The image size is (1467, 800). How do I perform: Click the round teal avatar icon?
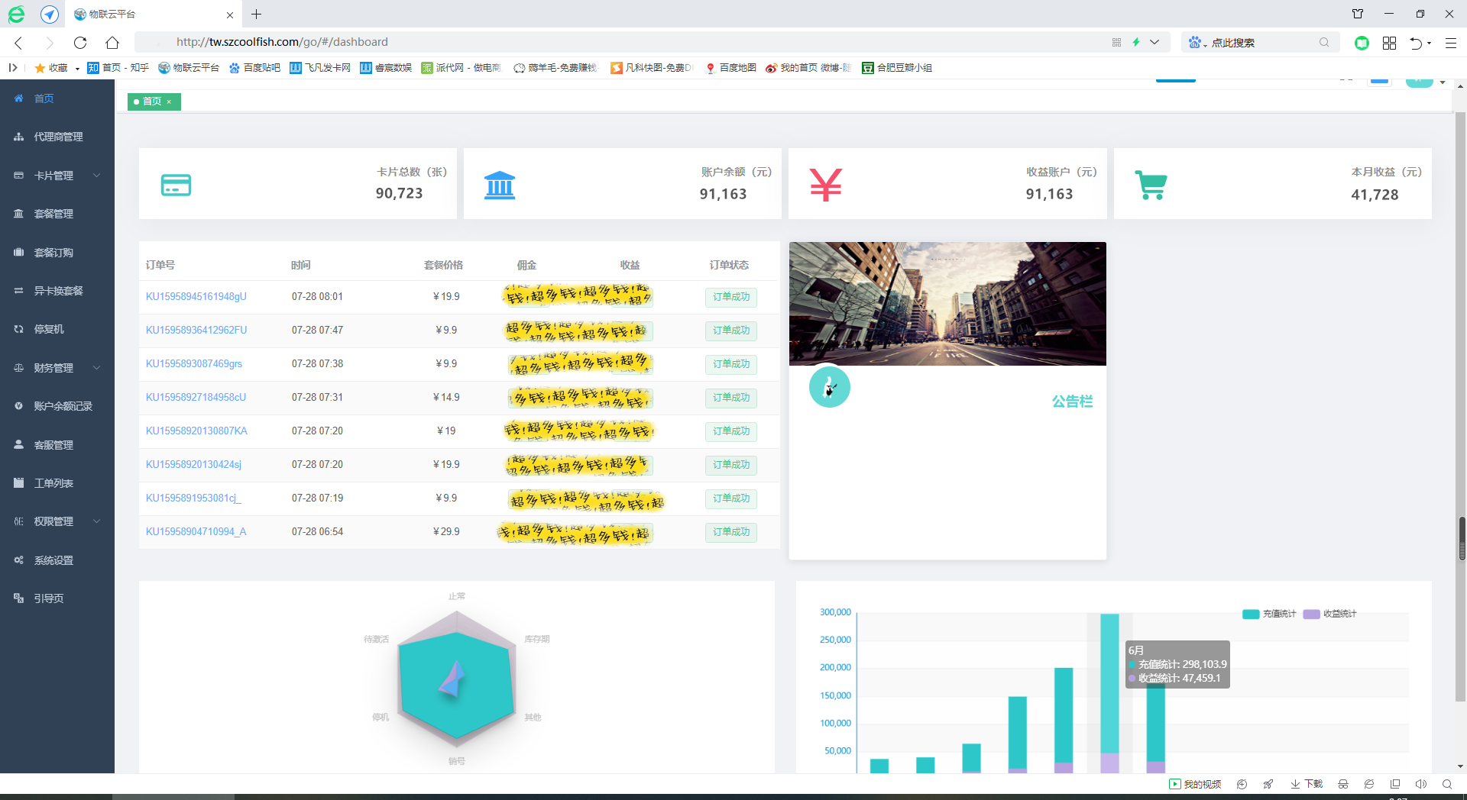point(829,387)
